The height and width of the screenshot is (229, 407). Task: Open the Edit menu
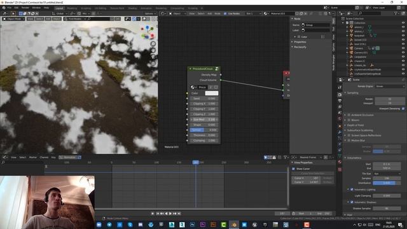17,8
